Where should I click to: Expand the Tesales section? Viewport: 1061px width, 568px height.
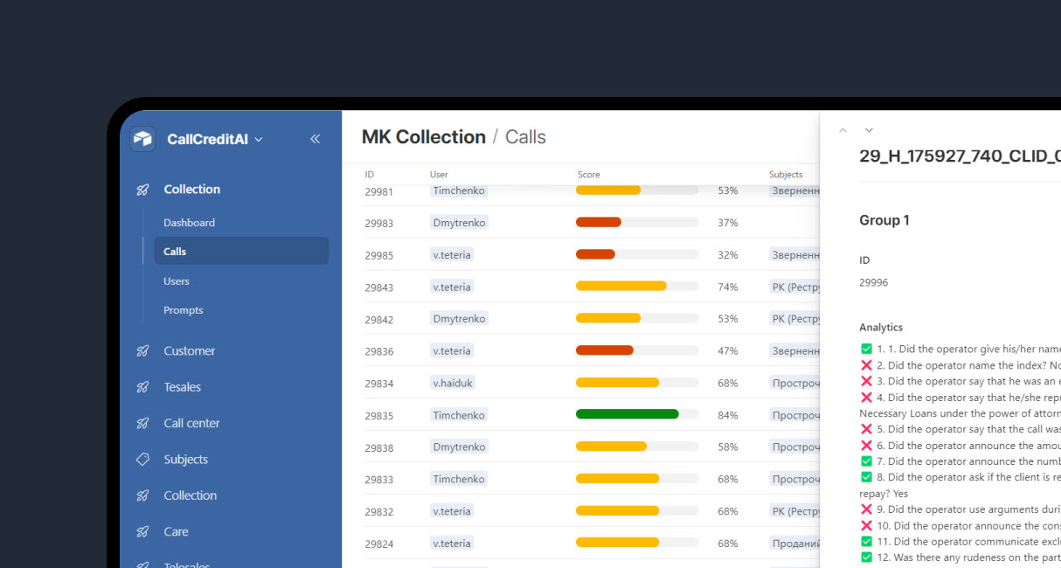point(182,387)
